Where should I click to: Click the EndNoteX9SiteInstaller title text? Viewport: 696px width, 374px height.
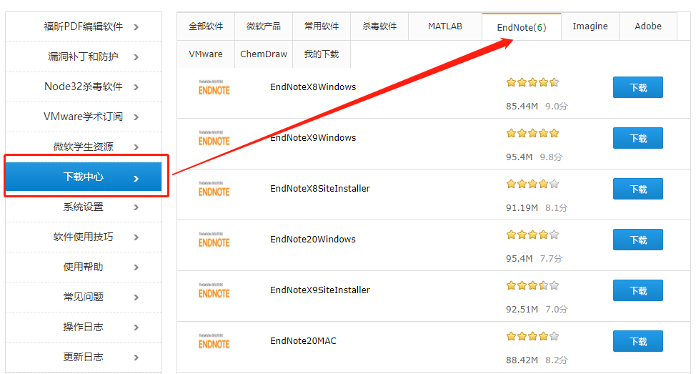(x=320, y=290)
